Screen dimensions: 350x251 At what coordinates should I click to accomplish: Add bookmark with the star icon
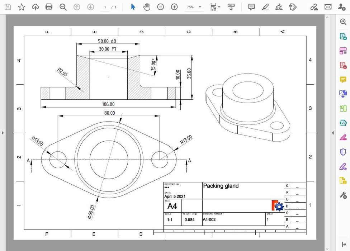point(22,7)
